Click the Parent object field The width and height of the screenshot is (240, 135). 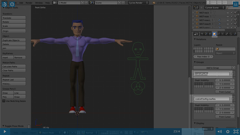(225, 49)
